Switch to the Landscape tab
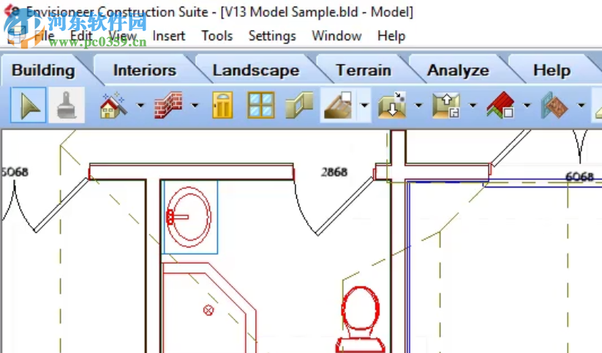Image resolution: width=602 pixels, height=353 pixels. 256,70
